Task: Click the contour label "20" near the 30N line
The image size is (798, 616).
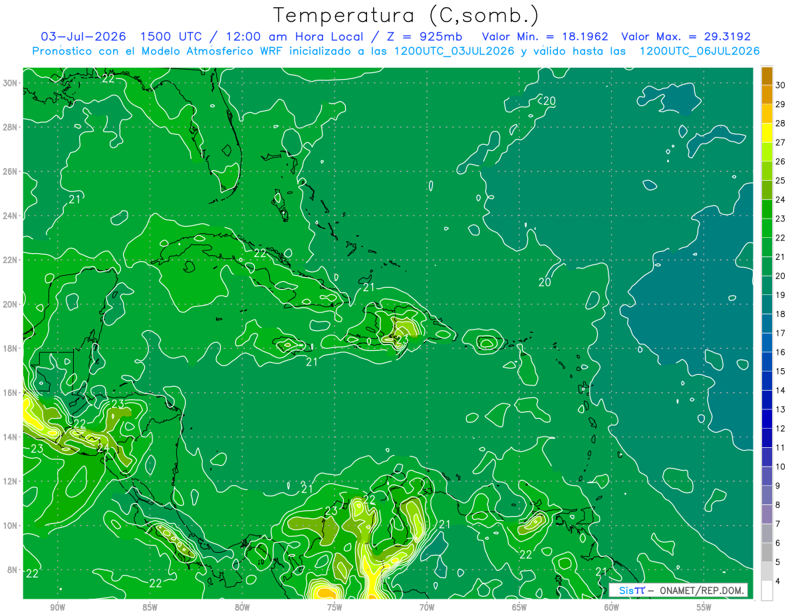Action: 549,101
